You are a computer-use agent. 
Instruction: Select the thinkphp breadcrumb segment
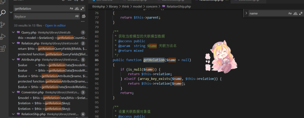pos(99,6)
